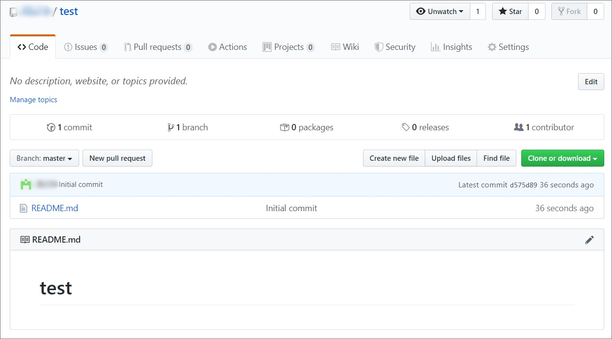Open the Security tab

395,47
